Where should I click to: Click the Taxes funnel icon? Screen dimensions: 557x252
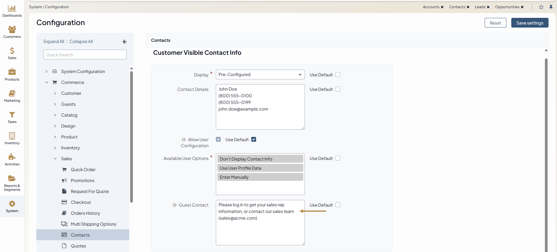click(x=12, y=115)
